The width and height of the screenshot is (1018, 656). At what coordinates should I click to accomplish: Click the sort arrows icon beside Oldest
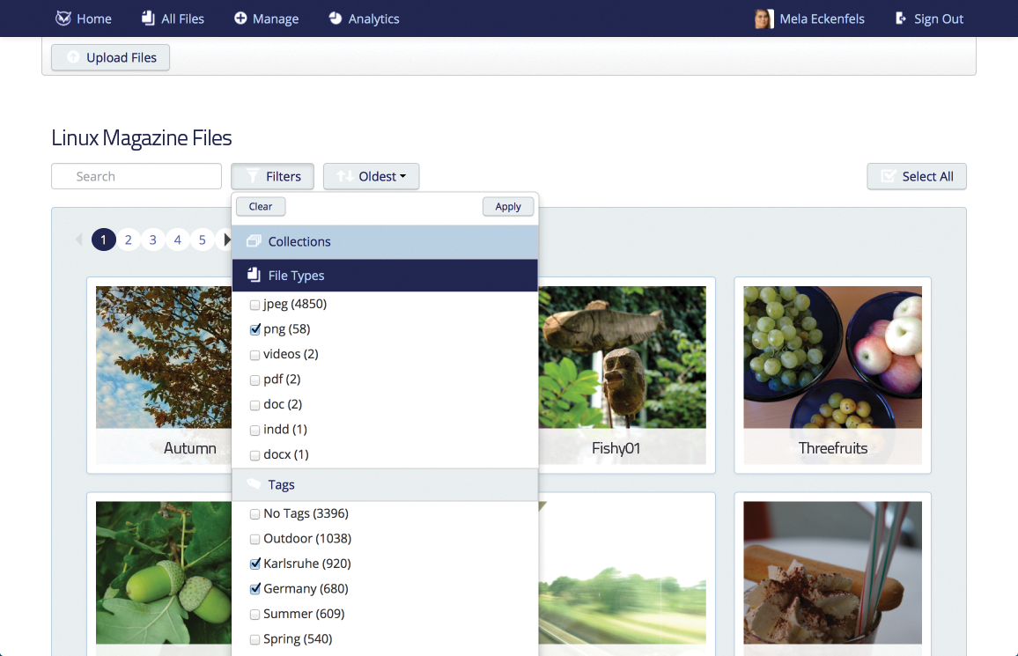tap(344, 176)
